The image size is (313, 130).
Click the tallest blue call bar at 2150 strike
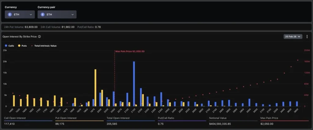click(134, 84)
